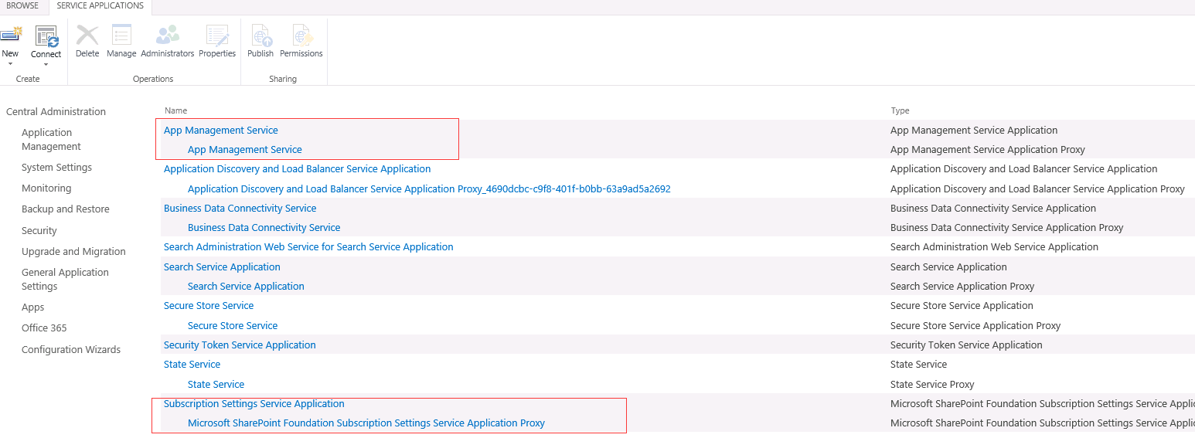Expand the Connect dropdown arrow
This screenshot has height=438, width=1195.
[x=46, y=64]
